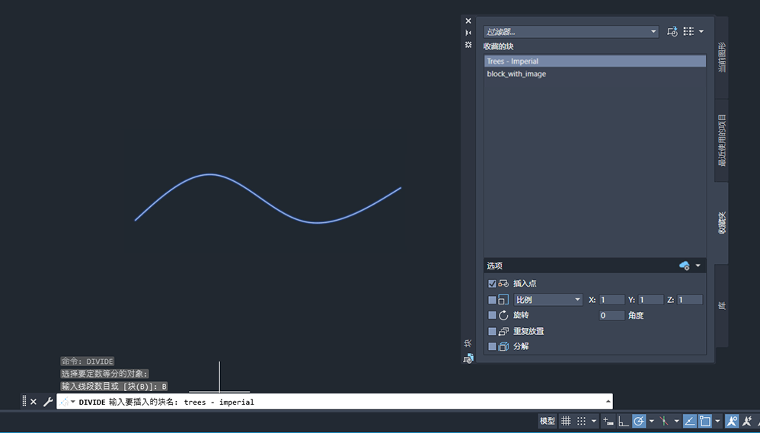Click the 选择要定数等分的对象 history line

(x=104, y=374)
